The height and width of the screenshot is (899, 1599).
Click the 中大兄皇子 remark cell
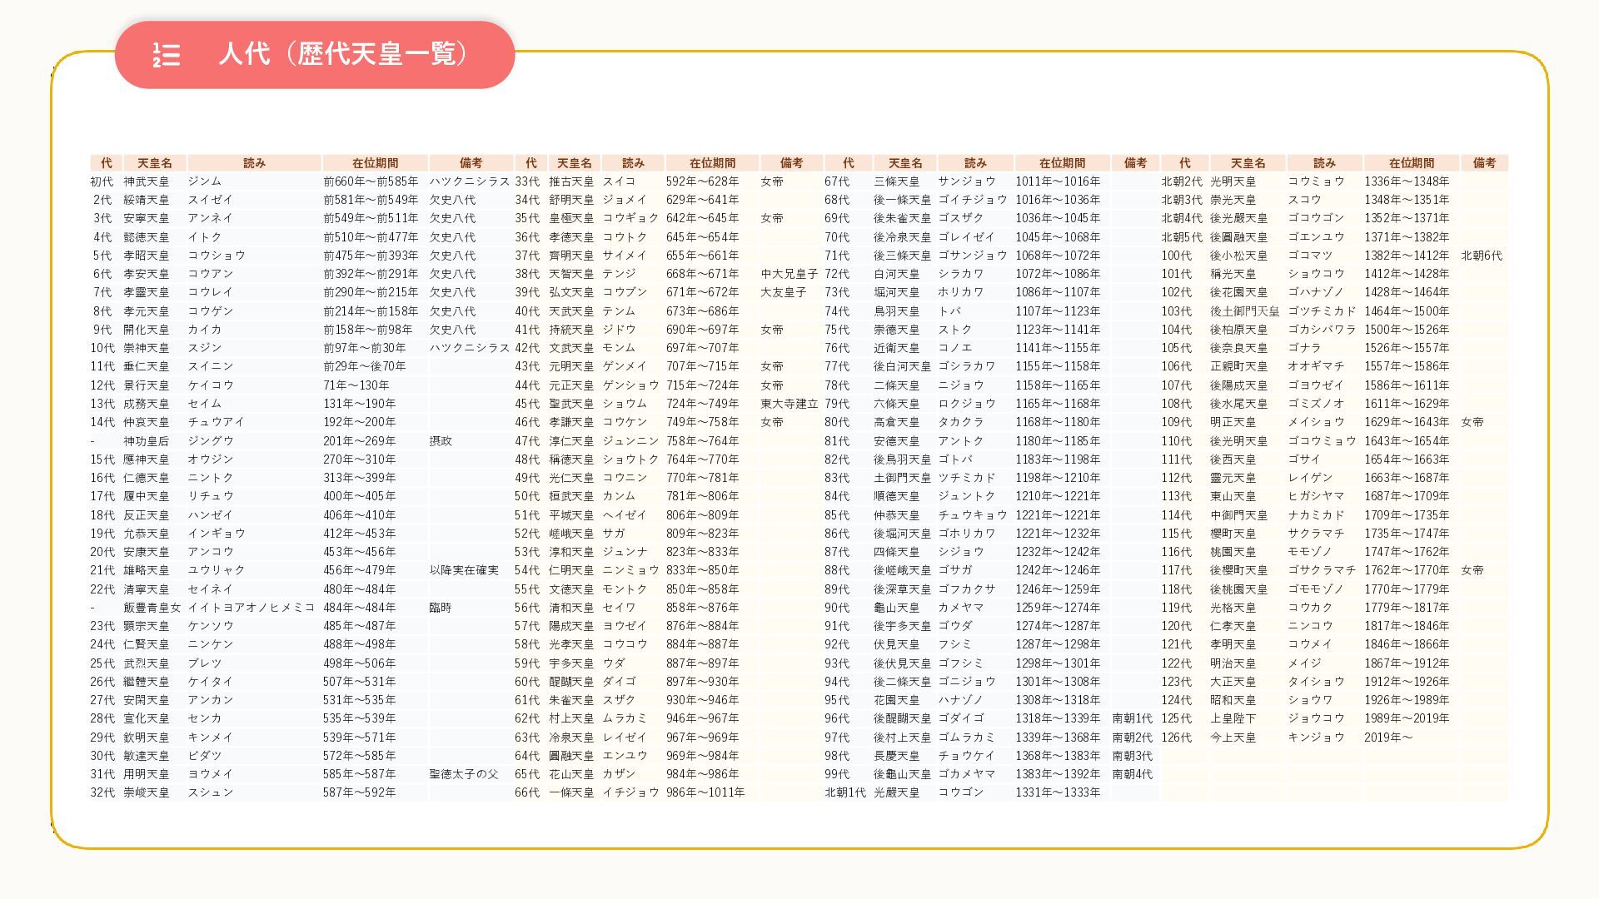click(790, 274)
